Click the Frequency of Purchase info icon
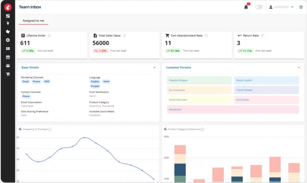307x183 pixels. pyautogui.click(x=50, y=129)
